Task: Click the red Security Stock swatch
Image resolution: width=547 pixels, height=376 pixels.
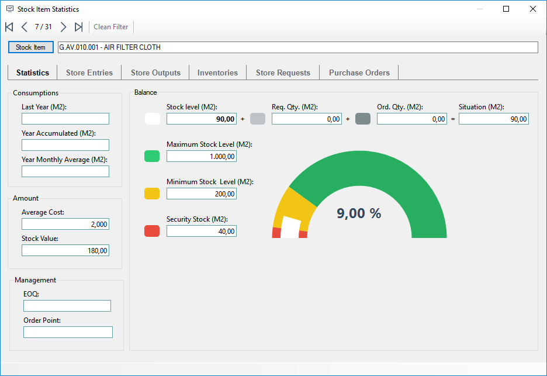Action: click(152, 231)
